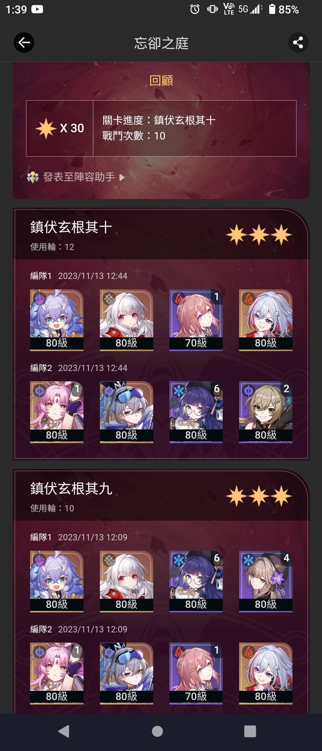Open the white-haired red-eyed character in 其十 team 1

(126, 320)
